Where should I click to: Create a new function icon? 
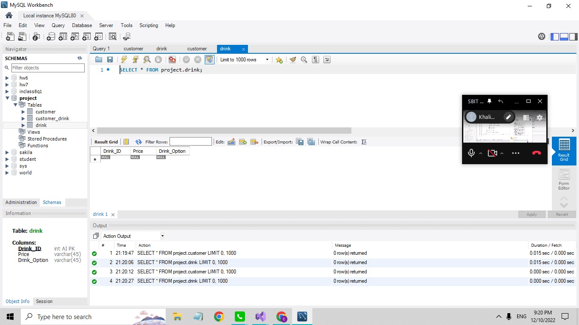[98, 37]
